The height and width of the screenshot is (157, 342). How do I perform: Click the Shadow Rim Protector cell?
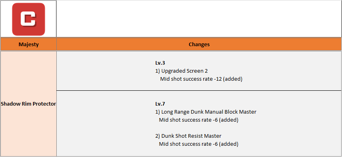[29, 104]
